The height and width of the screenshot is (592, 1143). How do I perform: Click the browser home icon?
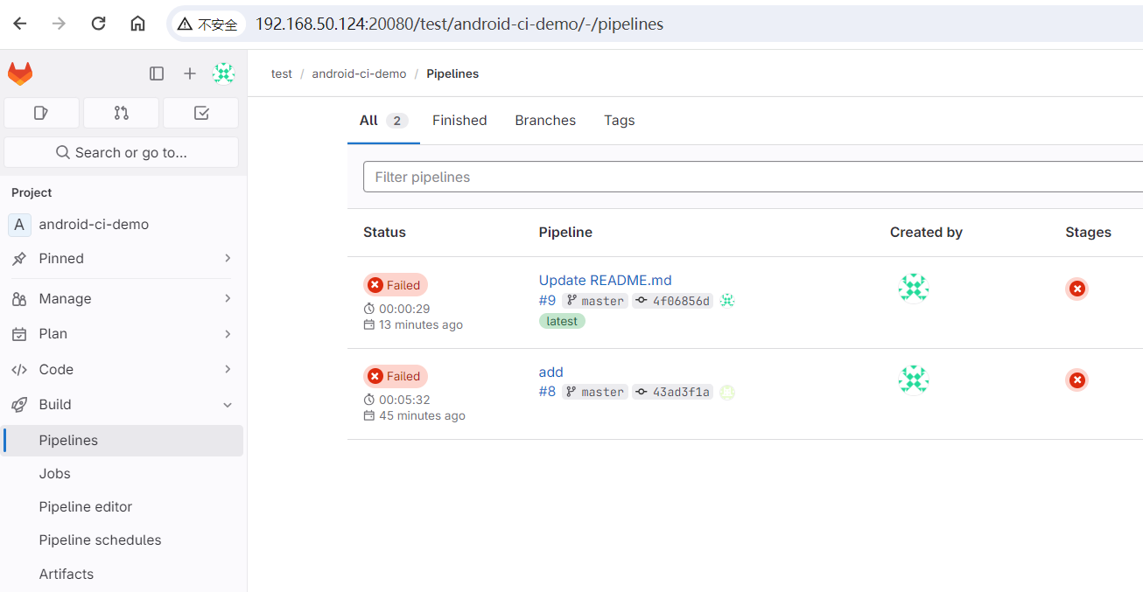pyautogui.click(x=137, y=24)
